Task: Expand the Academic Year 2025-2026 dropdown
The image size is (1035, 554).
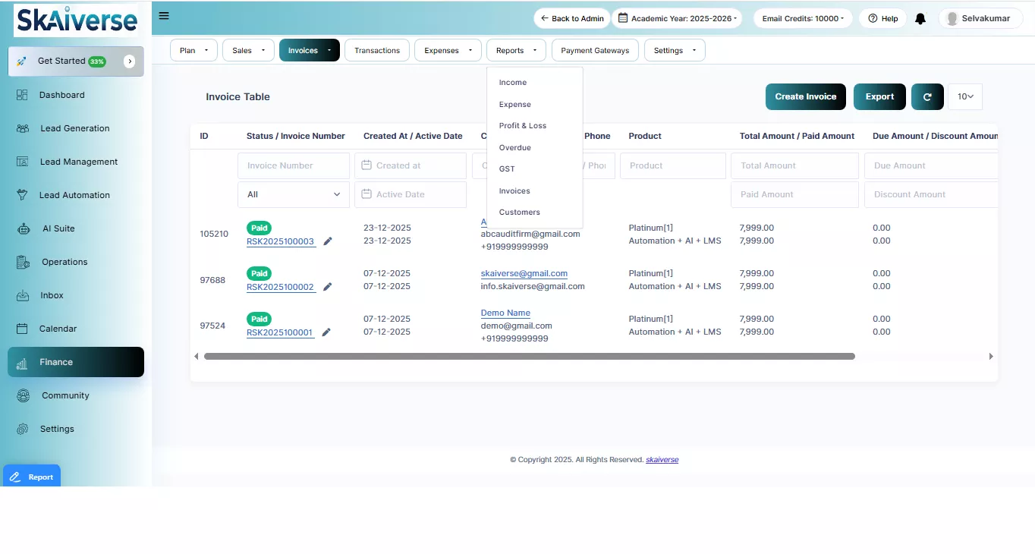Action: click(x=678, y=19)
